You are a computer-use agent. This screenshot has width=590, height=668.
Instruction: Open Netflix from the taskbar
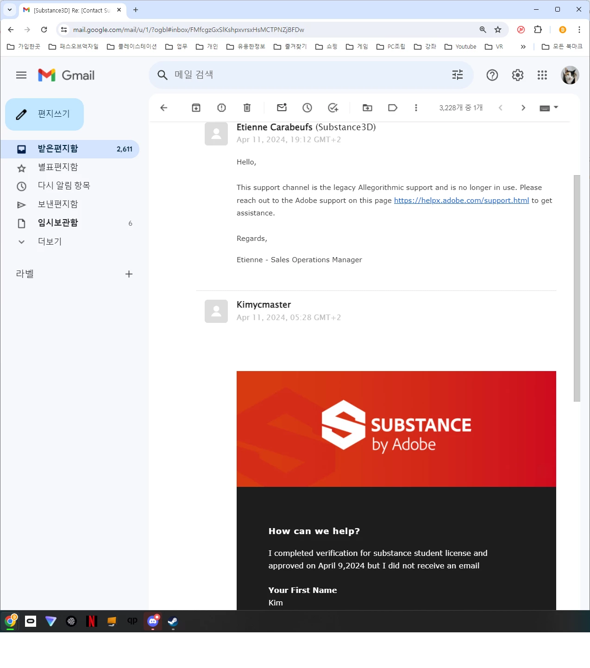[92, 621]
